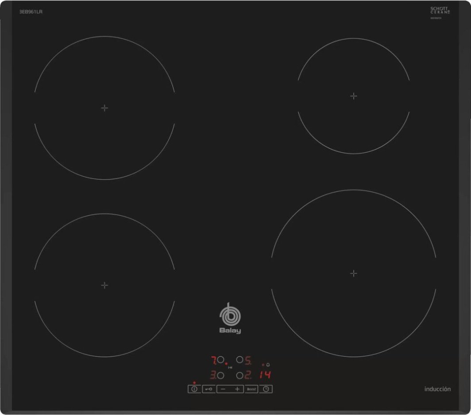Click the inducción label
The width and height of the screenshot is (471, 415).
[437, 389]
